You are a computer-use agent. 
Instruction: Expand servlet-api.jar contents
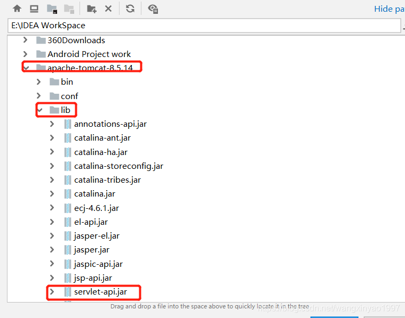[x=52, y=292]
